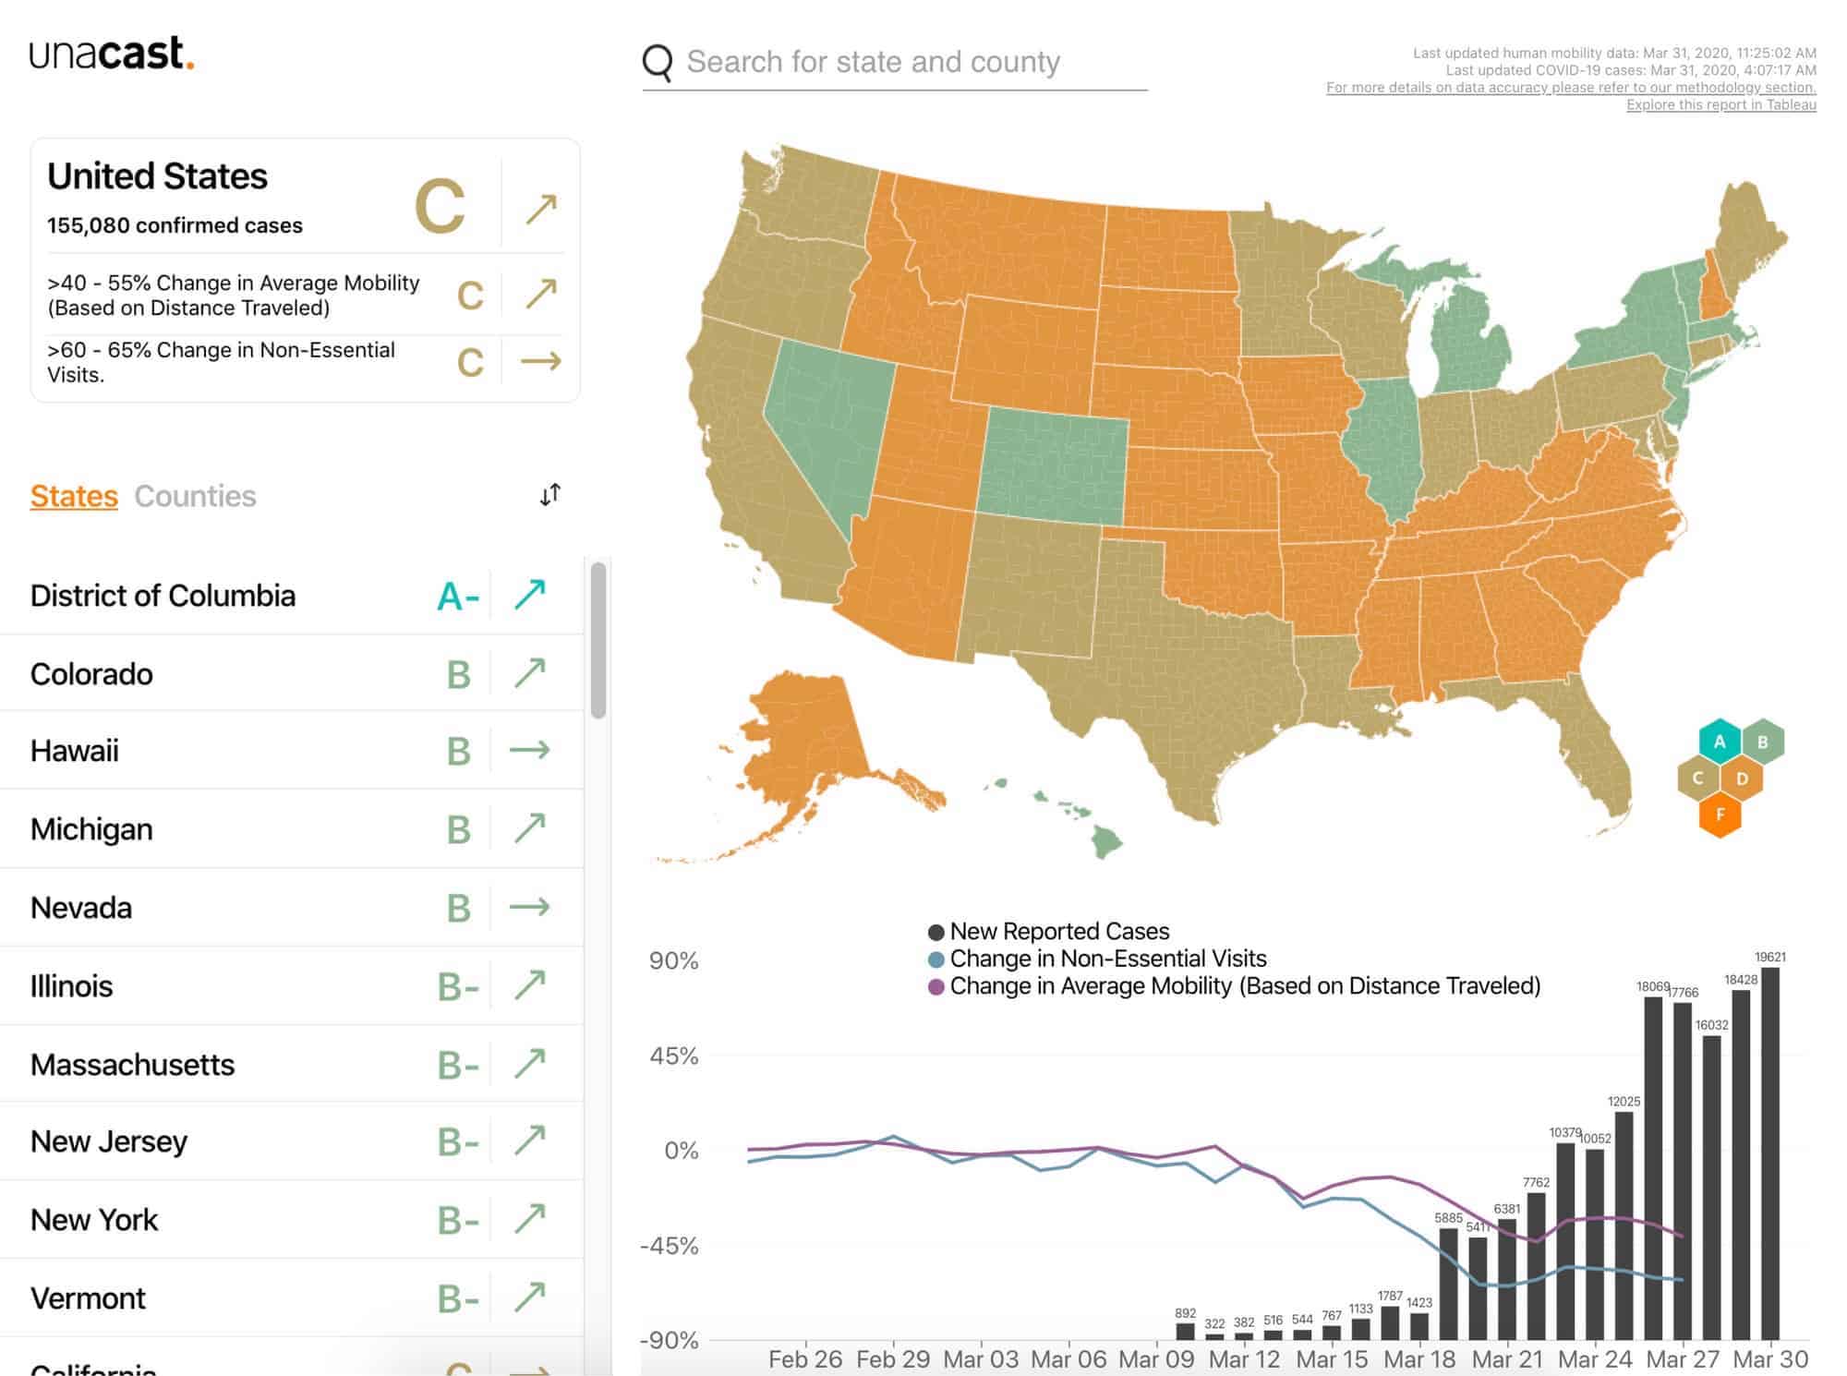
Task: Click the search for state and county field
Action: [873, 62]
